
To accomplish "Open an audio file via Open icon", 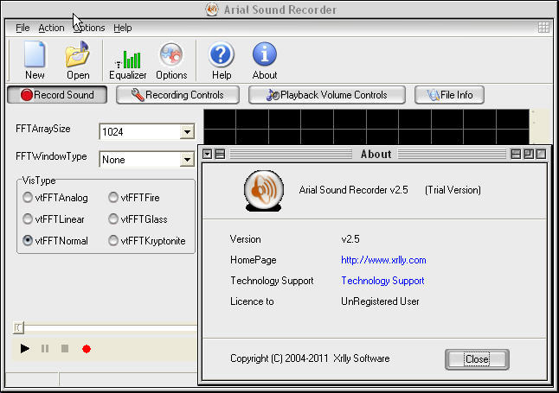I will click(78, 60).
